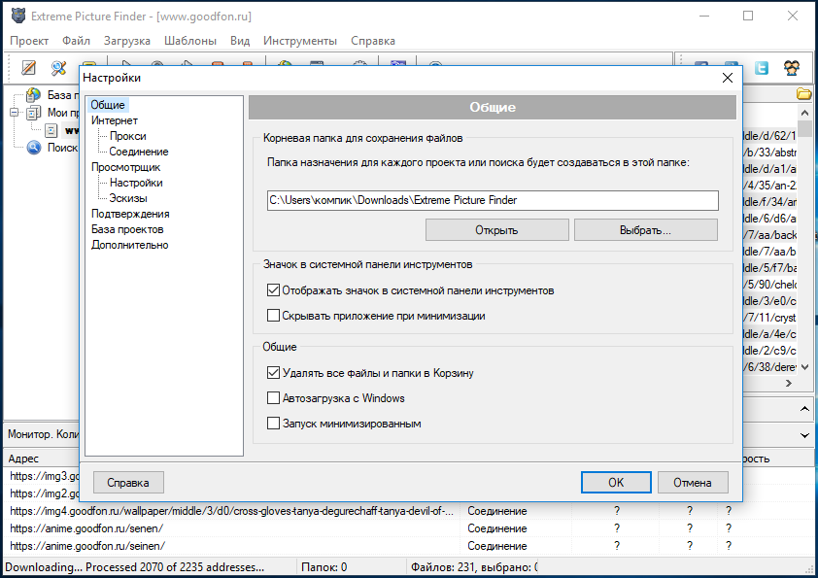Screen dimensions: 818x578
Task: Confirm settings with the ОК button
Action: tap(616, 483)
